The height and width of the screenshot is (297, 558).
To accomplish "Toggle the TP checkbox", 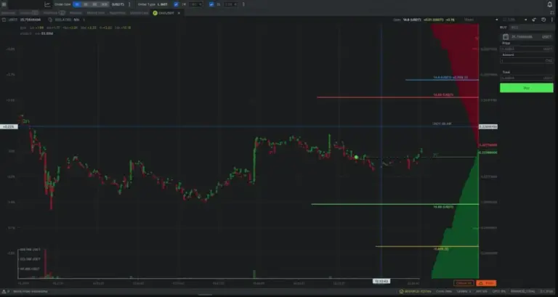I will pyautogui.click(x=176, y=4).
